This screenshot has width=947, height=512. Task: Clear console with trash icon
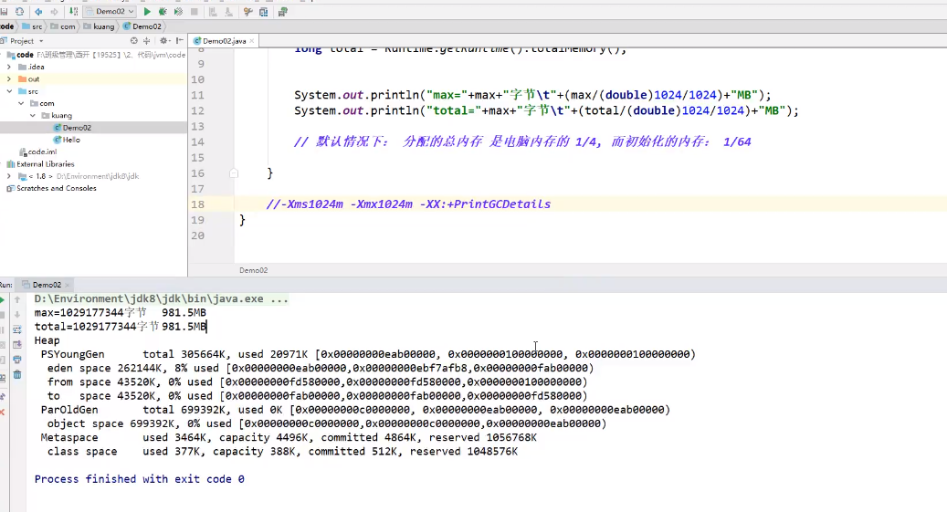pyautogui.click(x=17, y=375)
